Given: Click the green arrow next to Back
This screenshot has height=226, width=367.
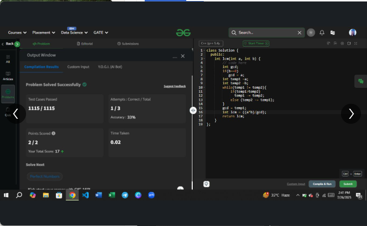Looking at the screenshot, I should [x=17, y=44].
